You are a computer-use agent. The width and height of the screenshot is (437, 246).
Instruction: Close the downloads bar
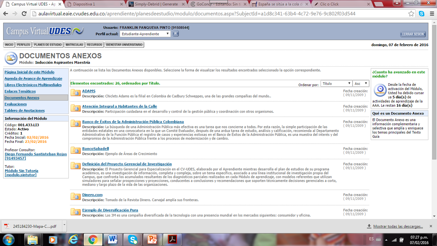click(431, 226)
